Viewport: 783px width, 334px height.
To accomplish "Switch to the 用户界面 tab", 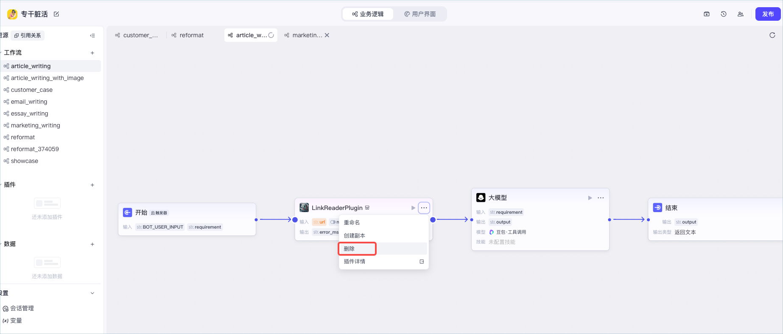I will click(x=420, y=14).
